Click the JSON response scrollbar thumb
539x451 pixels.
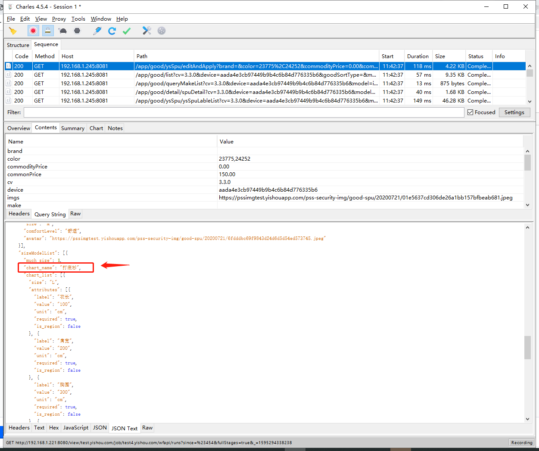click(x=528, y=347)
